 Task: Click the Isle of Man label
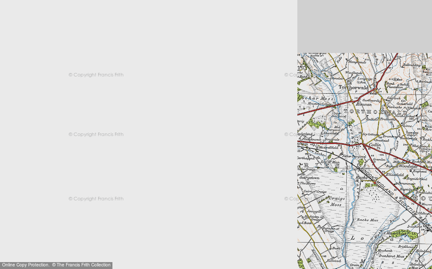[x=330, y=162]
